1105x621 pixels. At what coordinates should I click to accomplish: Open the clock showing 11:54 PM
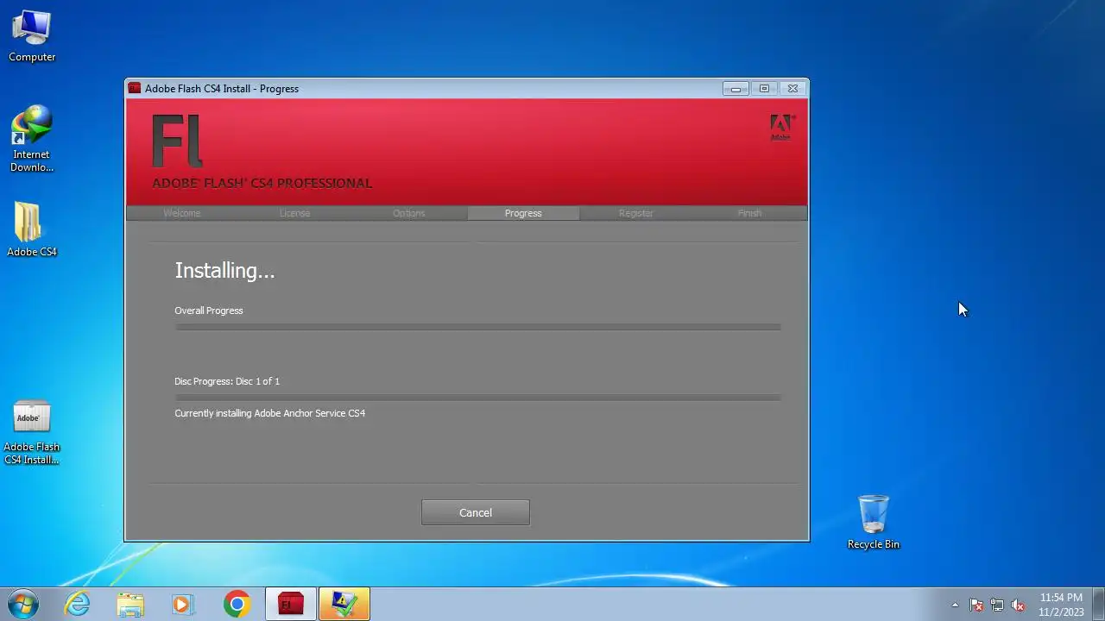click(x=1061, y=605)
